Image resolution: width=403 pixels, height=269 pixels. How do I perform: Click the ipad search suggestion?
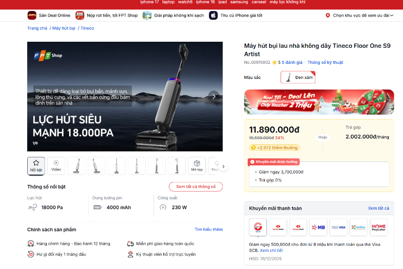[223, 2]
